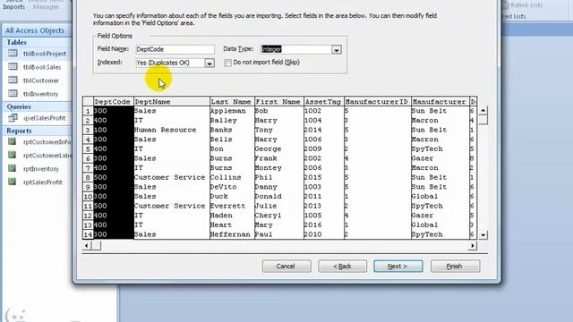Click Linked Table Manager in the ribbon

coord(46,4)
